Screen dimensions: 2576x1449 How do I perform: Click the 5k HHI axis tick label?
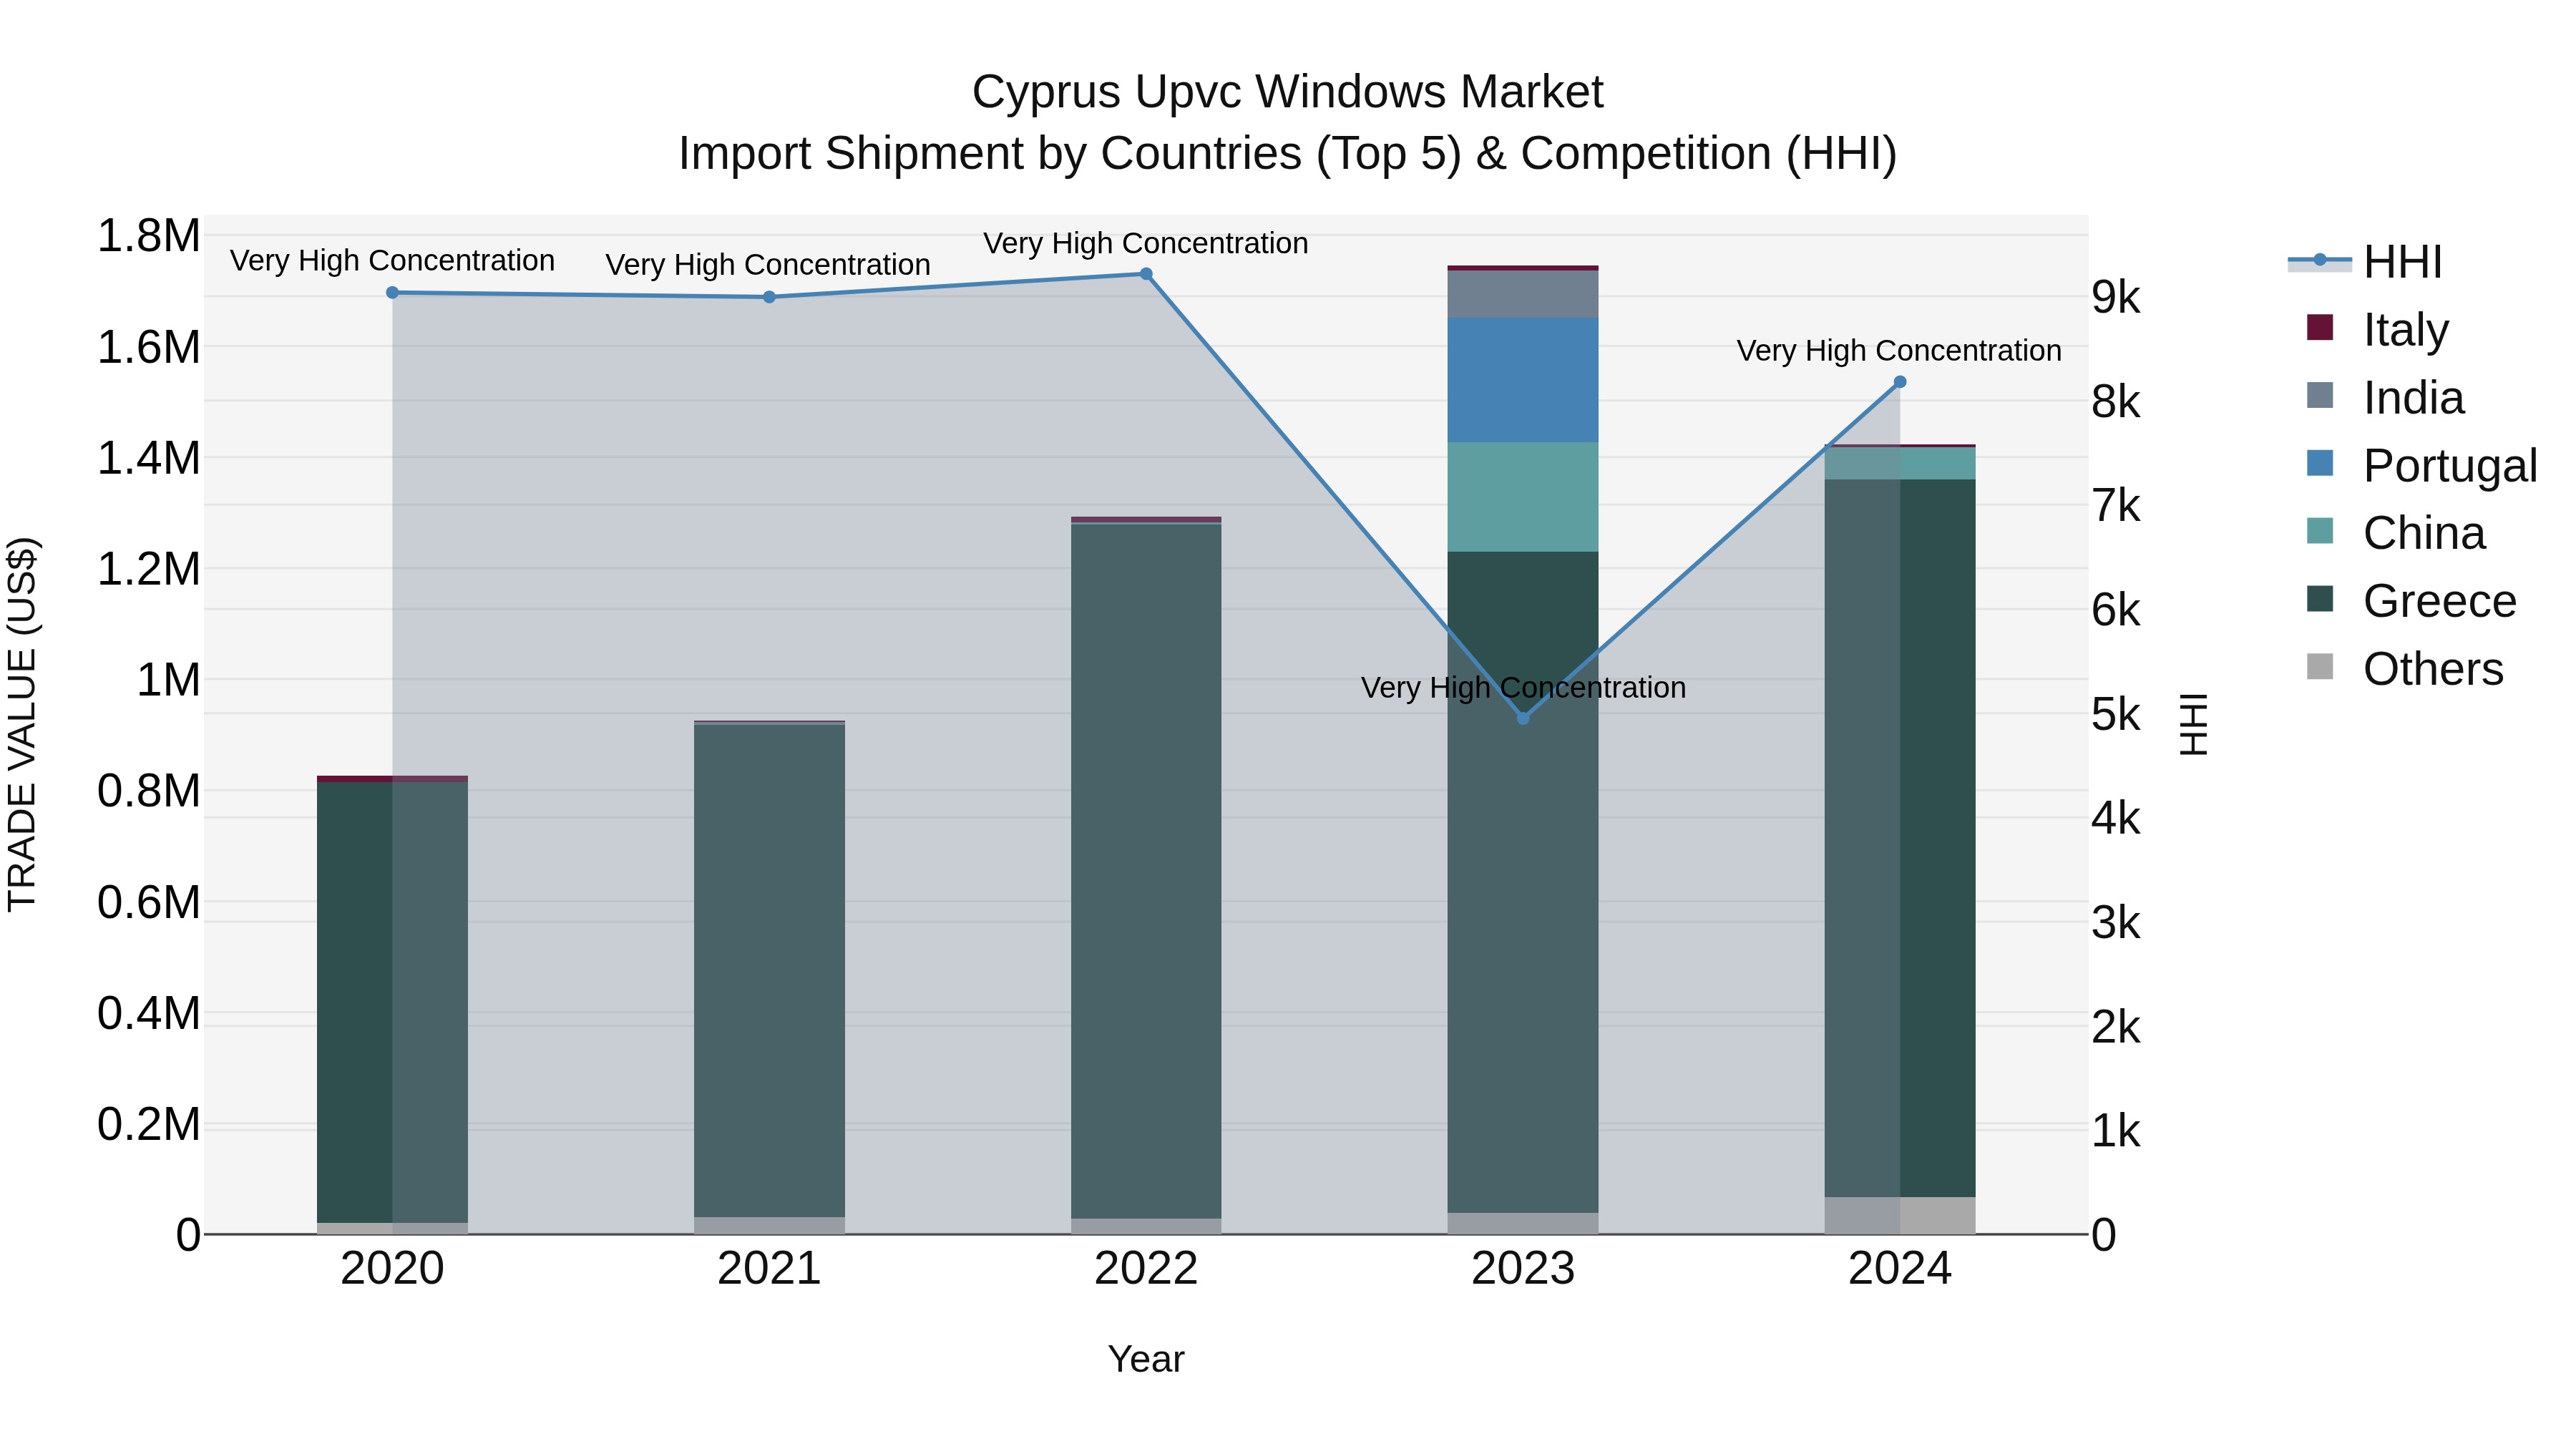(2116, 715)
